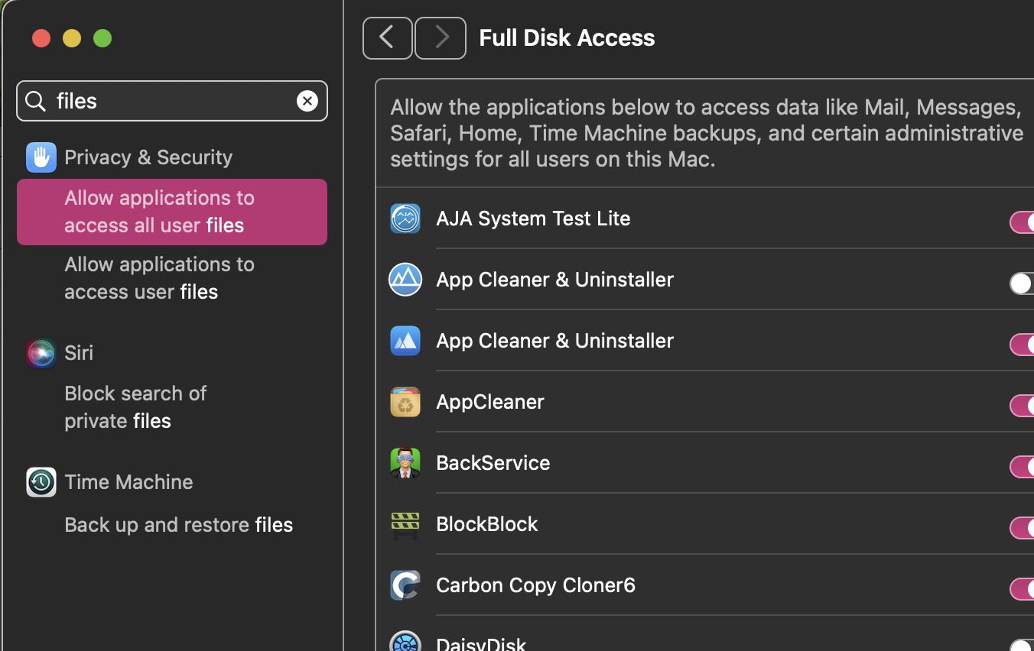Image resolution: width=1034 pixels, height=651 pixels.
Task: Click the BlockBlock barrier icon
Action: (405, 524)
